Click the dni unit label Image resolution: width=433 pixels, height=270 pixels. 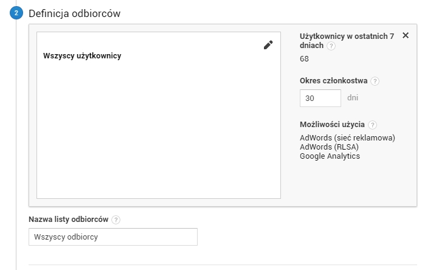tap(353, 97)
